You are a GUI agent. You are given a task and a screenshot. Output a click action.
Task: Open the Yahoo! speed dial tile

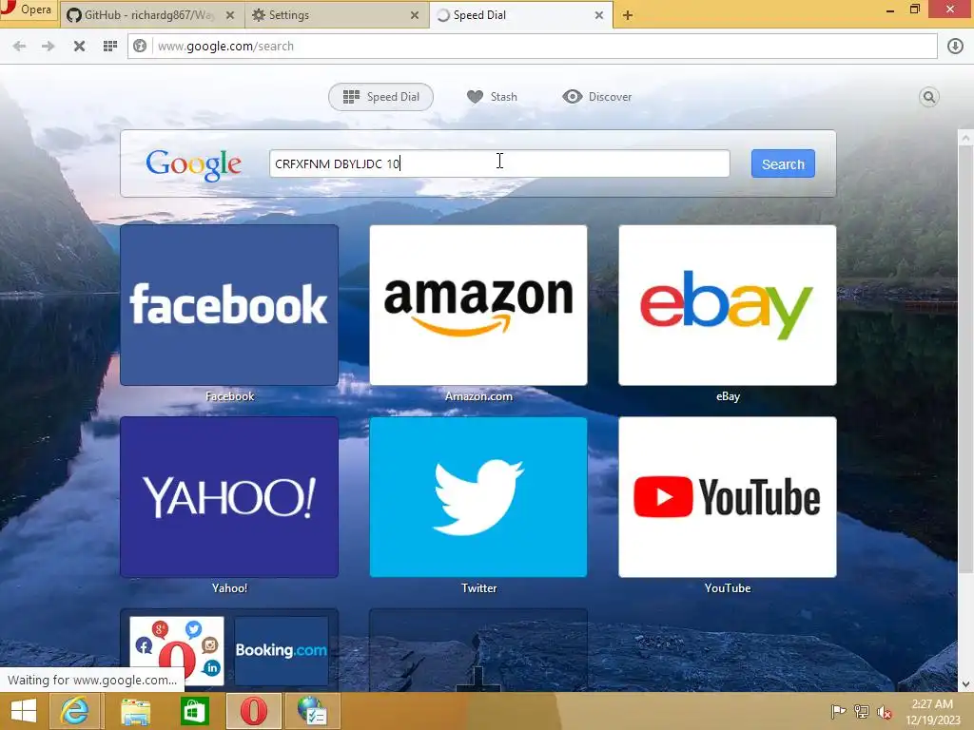point(229,496)
